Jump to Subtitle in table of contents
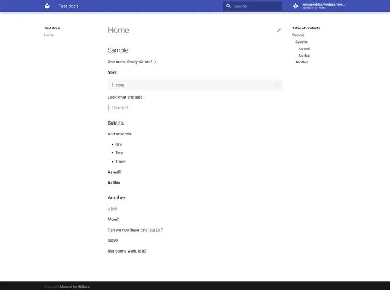 click(x=302, y=42)
